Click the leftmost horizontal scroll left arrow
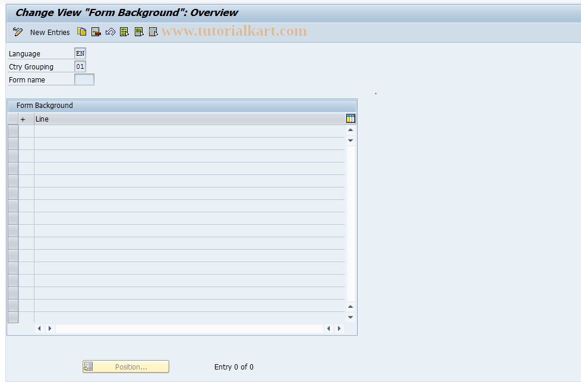The image size is (581, 382). [x=39, y=329]
